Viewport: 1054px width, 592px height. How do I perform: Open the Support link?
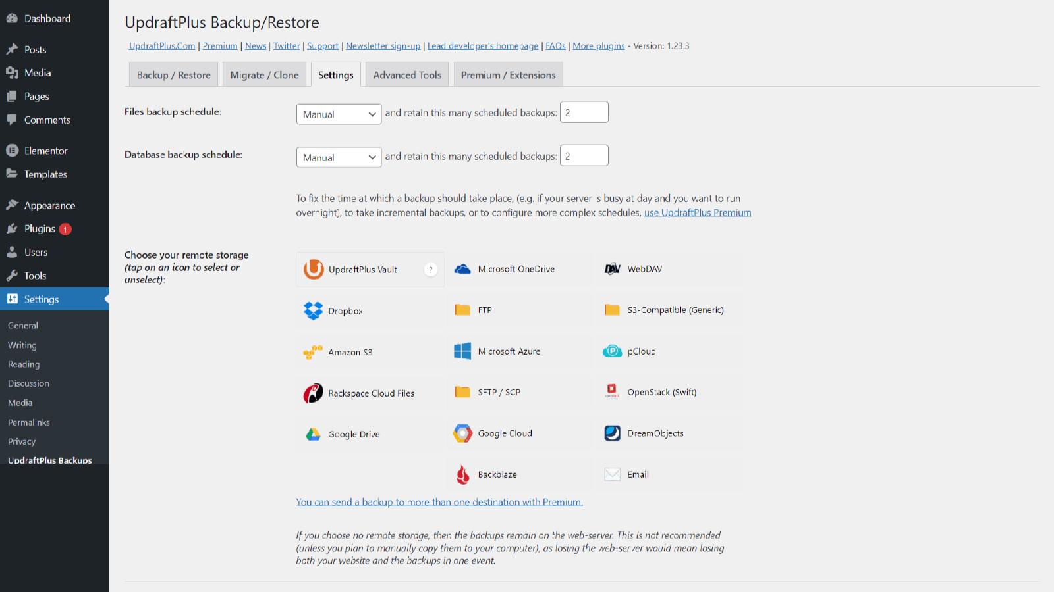pos(323,46)
